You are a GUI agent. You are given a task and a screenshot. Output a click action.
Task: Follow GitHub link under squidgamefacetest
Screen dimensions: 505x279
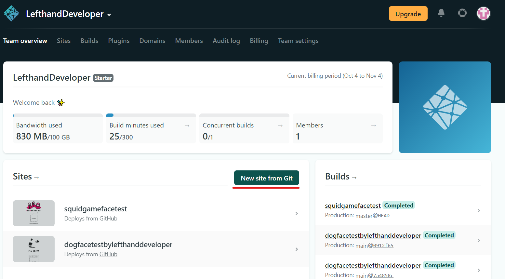tap(108, 219)
